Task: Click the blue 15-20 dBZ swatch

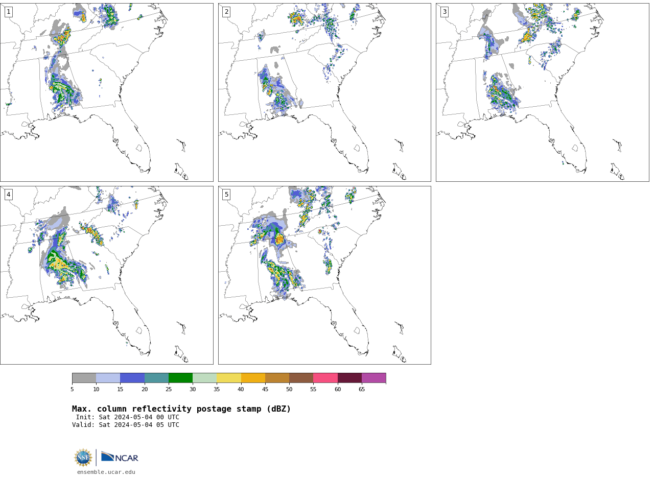Action: [x=132, y=378]
